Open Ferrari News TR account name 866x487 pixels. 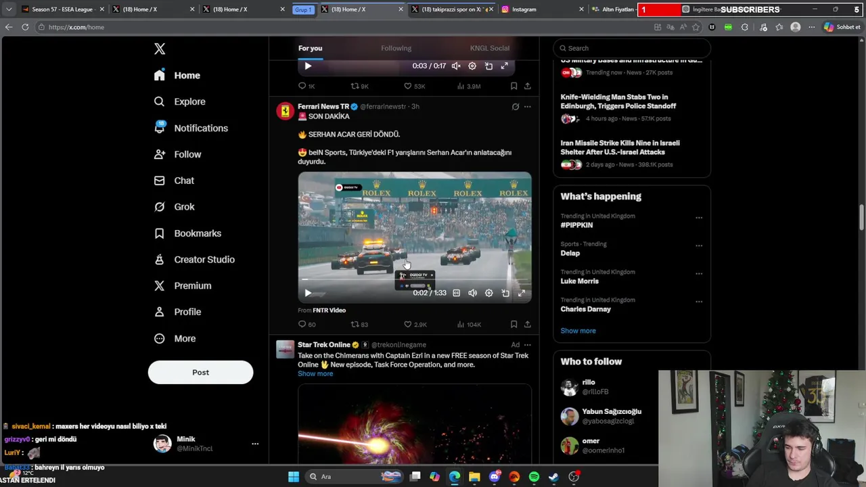(x=323, y=106)
